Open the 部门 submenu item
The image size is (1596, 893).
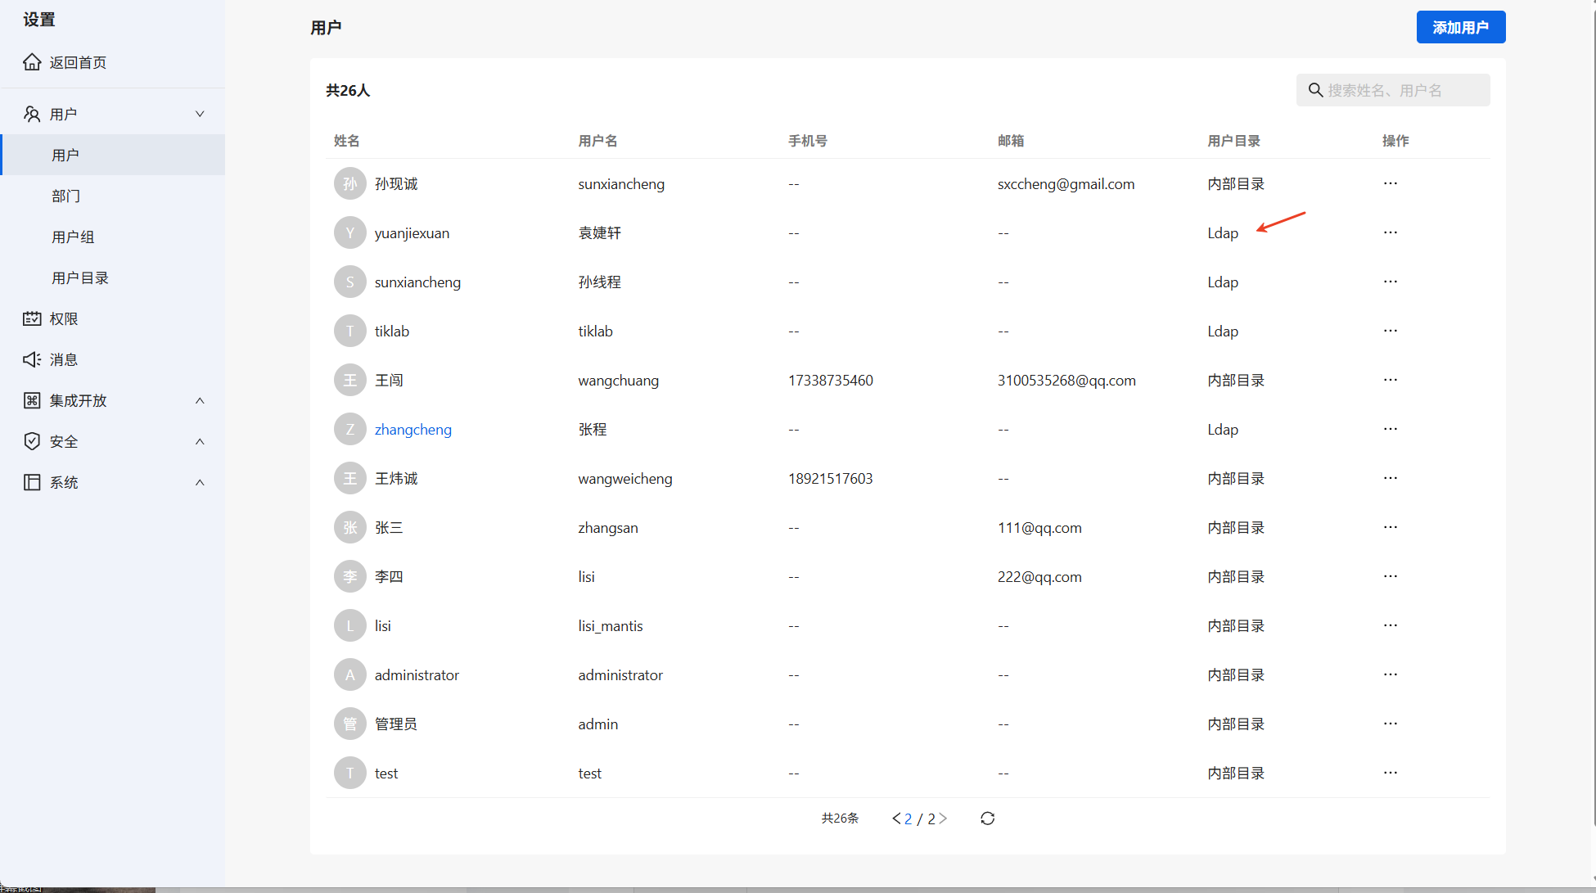click(x=66, y=196)
